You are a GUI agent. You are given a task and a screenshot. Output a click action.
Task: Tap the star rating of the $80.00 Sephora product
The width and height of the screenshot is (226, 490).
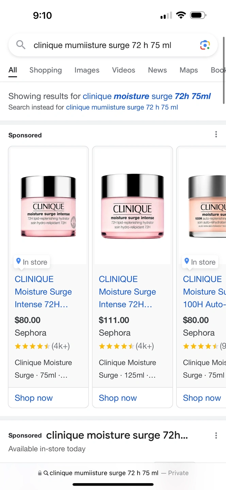click(x=32, y=346)
